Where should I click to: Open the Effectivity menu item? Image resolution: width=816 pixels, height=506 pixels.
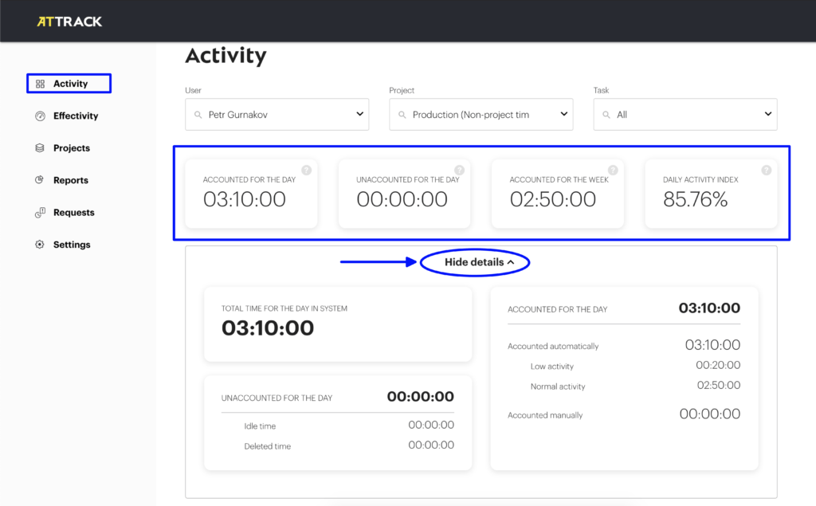76,116
